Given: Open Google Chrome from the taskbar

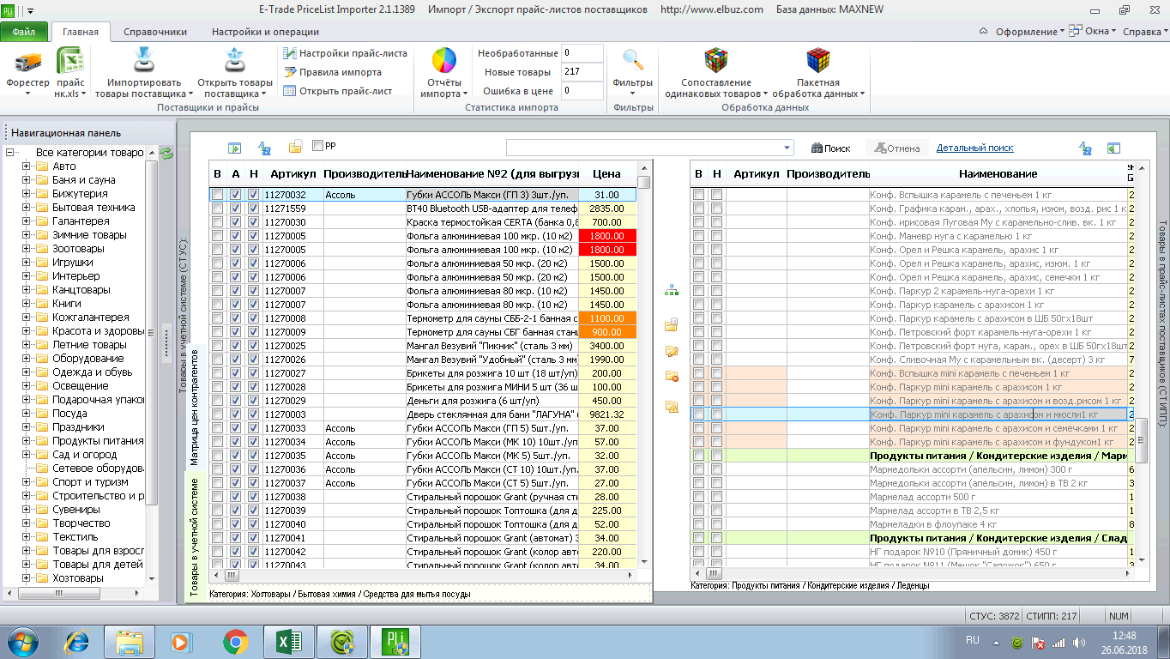Looking at the screenshot, I should (x=236, y=641).
